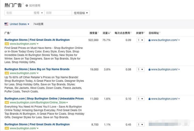Open keyword count dropdown in 522,000 row
The image size is (194, 131).
pyautogui.click(x=141, y=40)
